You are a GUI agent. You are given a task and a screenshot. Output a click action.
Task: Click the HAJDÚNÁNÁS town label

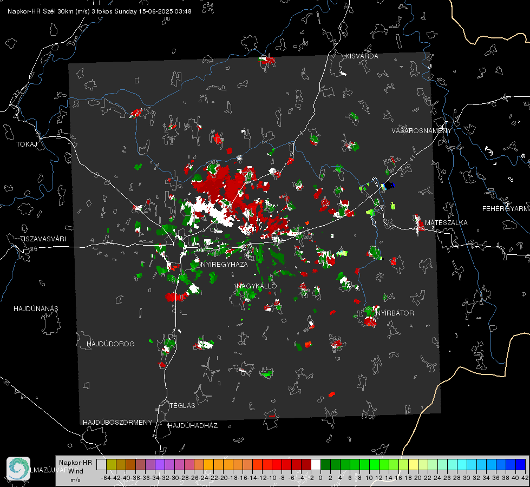pos(36,309)
